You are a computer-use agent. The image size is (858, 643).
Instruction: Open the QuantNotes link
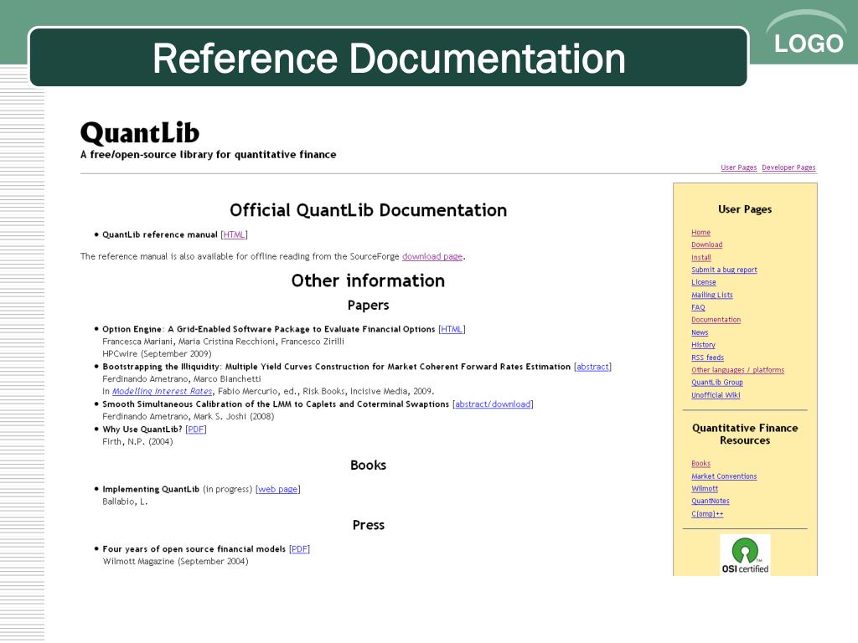711,502
